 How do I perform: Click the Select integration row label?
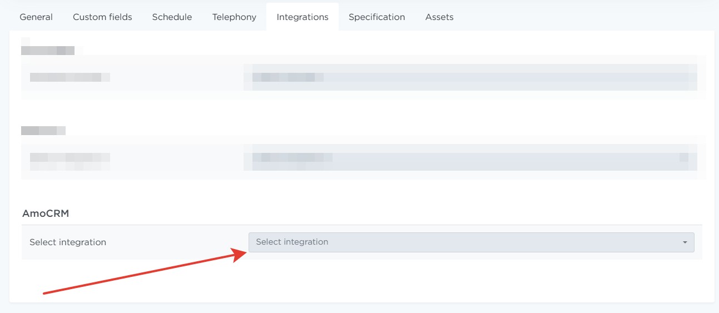point(68,242)
